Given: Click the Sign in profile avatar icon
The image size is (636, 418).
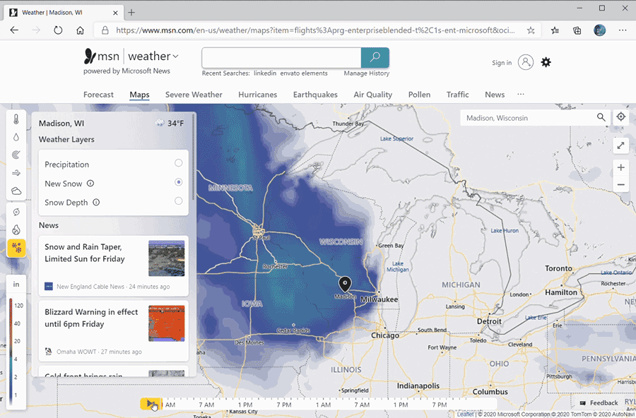Looking at the screenshot, I should [526, 62].
